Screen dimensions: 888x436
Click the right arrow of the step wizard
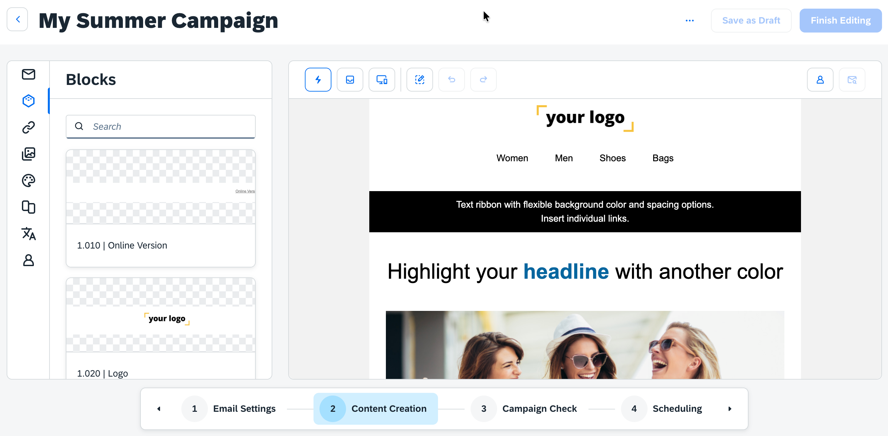730,409
